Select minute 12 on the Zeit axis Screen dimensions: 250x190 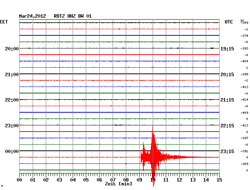pyautogui.click(x=179, y=180)
